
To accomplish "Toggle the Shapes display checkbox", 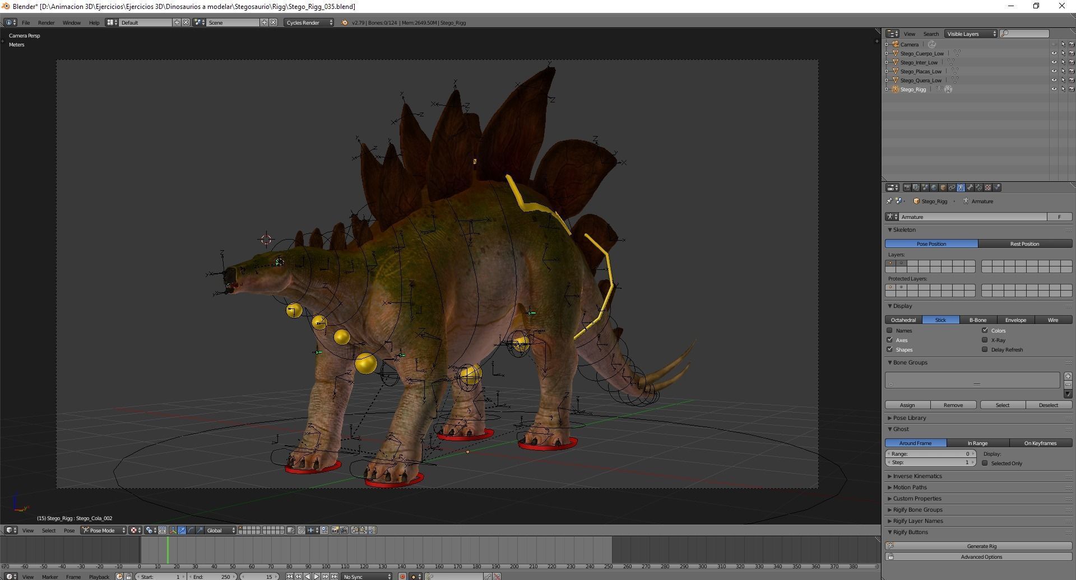I will pyautogui.click(x=889, y=349).
